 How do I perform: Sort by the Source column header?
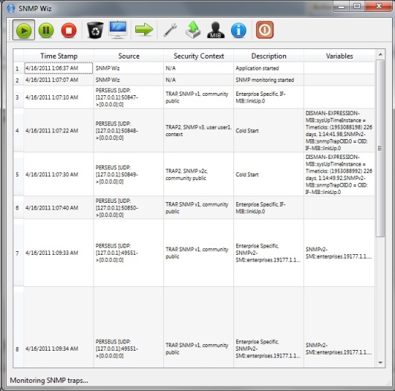coord(129,56)
